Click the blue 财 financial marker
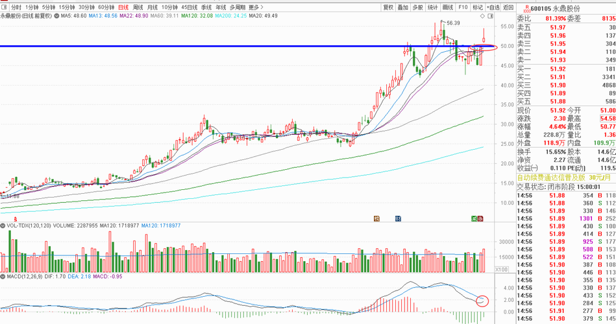 click(x=398, y=218)
